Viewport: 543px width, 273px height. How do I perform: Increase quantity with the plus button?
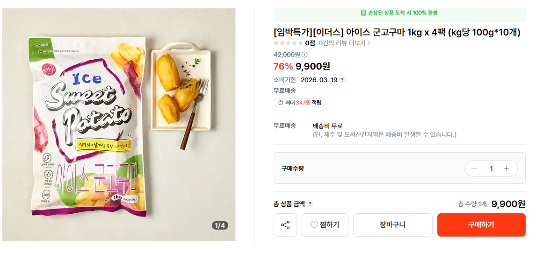pos(506,168)
